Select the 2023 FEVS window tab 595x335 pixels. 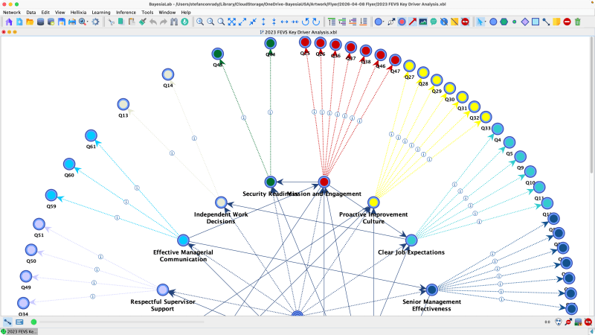click(x=19, y=331)
